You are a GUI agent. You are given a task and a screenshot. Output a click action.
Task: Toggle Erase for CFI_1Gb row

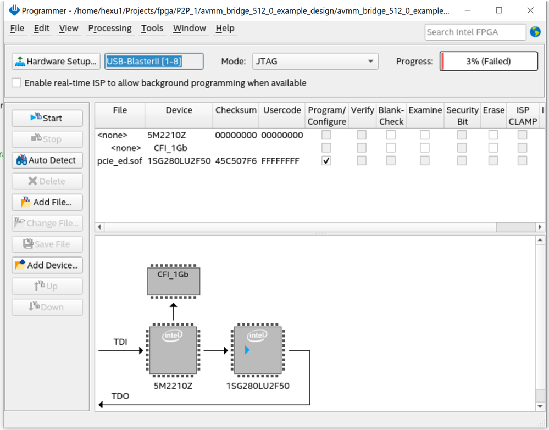[493, 148]
